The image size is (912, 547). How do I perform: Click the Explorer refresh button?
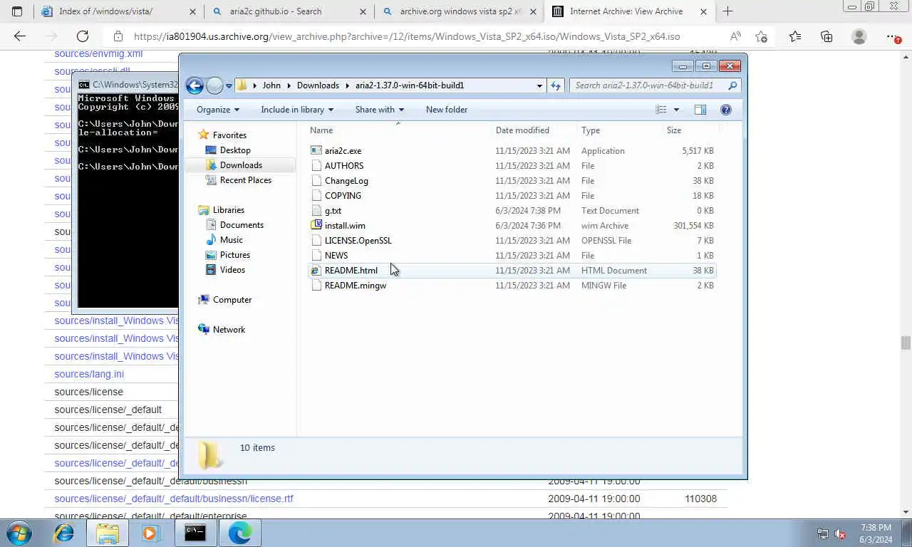[x=556, y=85]
